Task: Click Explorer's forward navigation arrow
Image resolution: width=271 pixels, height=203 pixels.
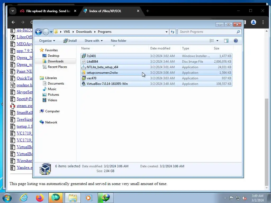Action: tap(46, 32)
